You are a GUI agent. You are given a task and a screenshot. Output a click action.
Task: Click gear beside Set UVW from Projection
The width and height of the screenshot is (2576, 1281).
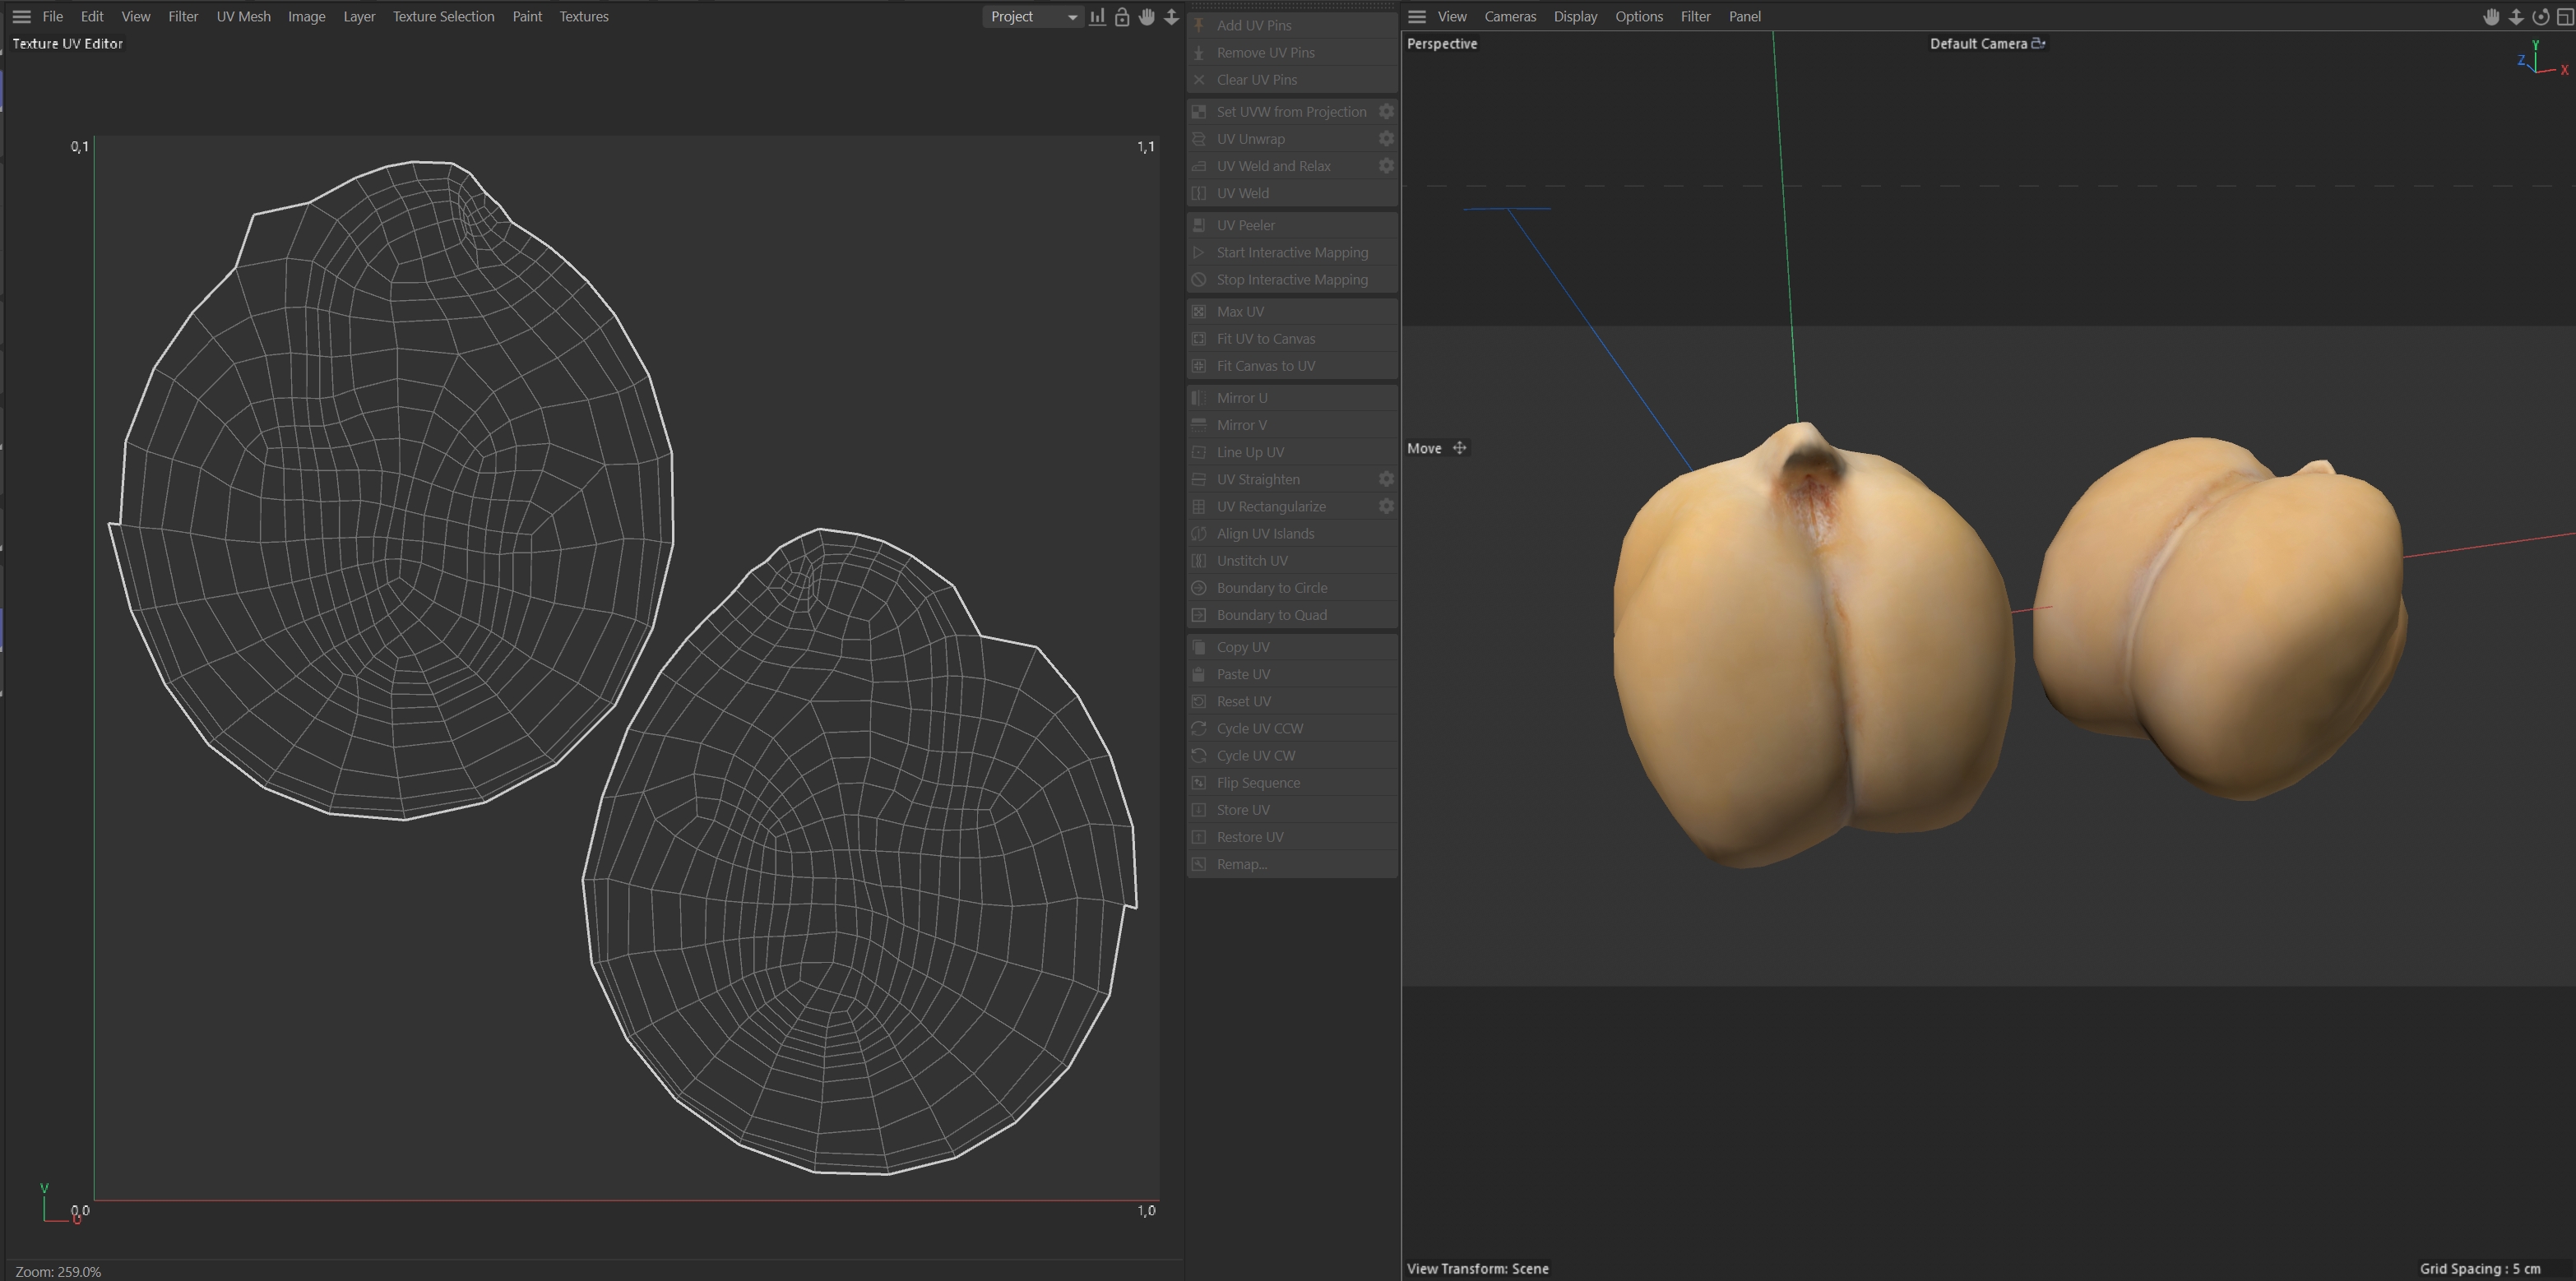pyautogui.click(x=1386, y=112)
